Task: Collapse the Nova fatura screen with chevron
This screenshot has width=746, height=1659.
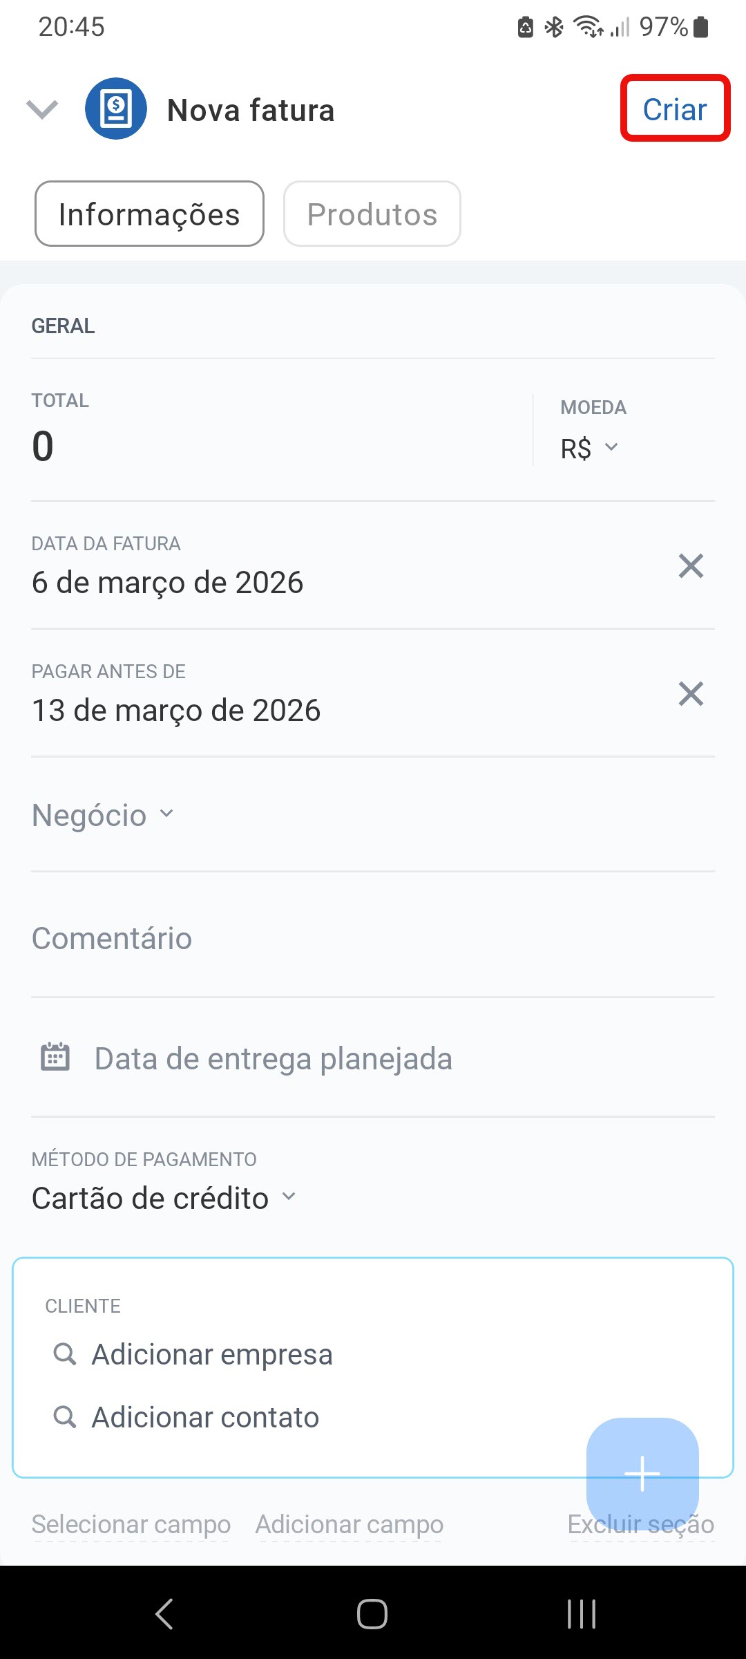Action: (42, 109)
